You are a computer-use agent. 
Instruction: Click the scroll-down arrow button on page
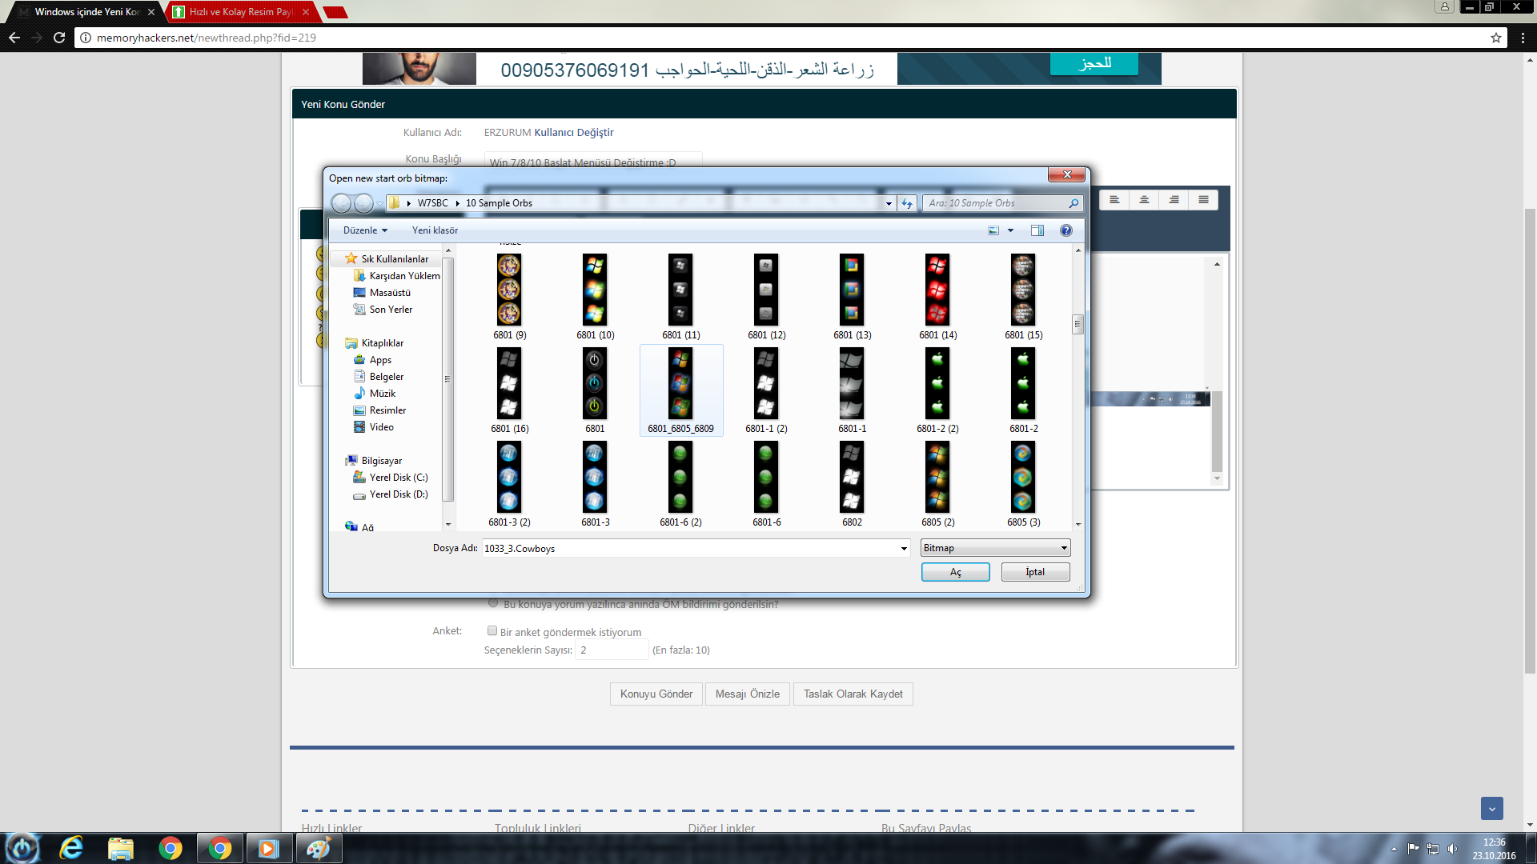1492,808
